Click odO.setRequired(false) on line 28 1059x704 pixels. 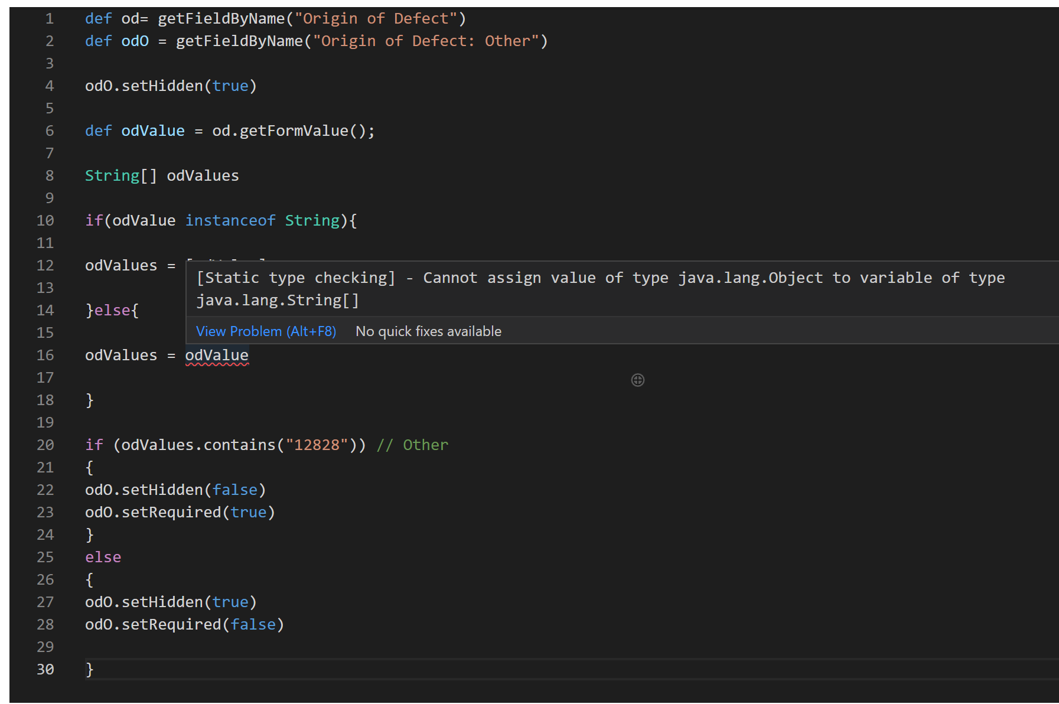184,625
